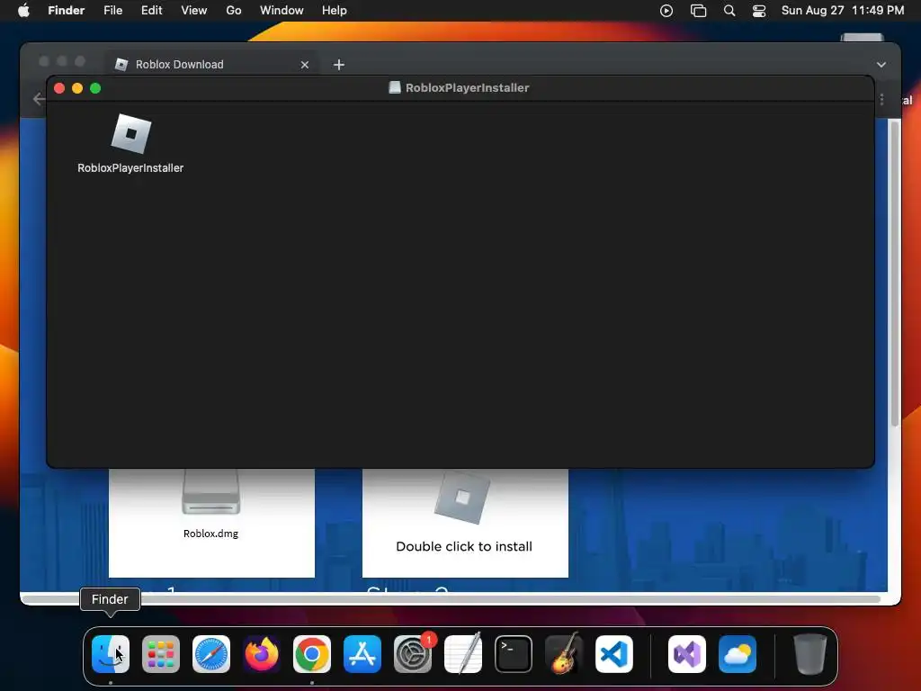Open the Weather app from the dock
Viewport: 921px width, 691px height.
(738, 654)
